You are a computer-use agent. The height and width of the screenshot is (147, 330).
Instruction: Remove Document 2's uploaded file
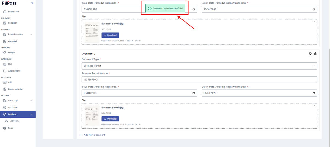pos(315,106)
